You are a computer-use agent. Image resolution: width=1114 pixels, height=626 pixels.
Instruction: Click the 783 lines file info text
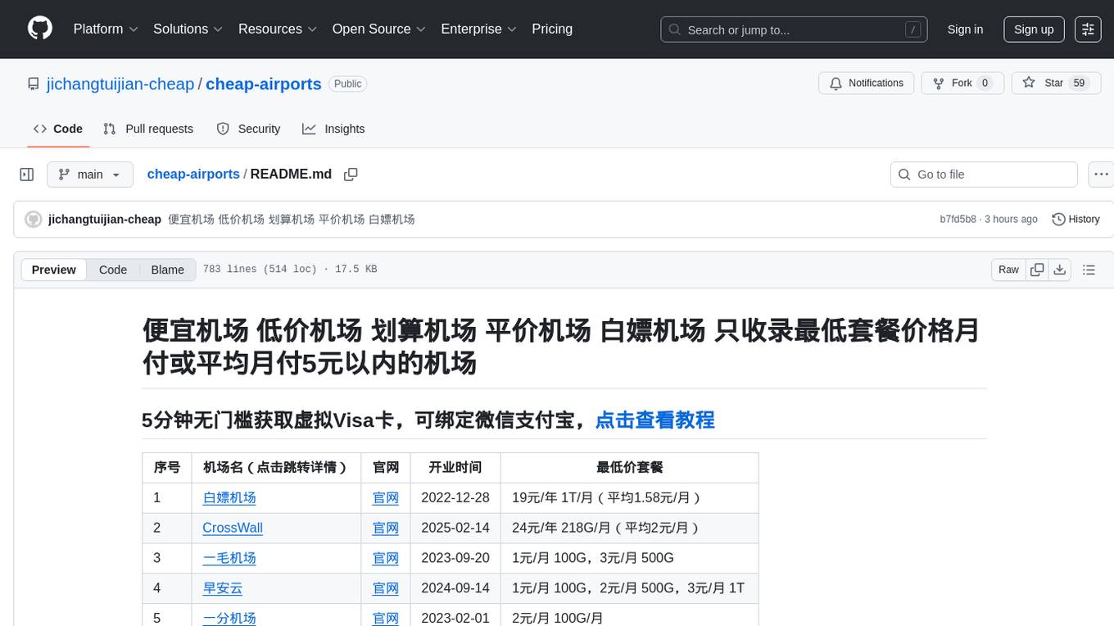pos(290,270)
